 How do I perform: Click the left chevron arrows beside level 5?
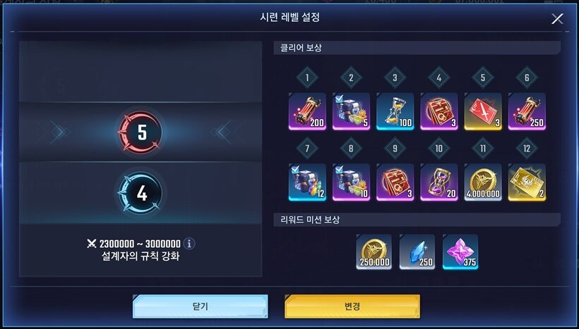[x=59, y=132]
